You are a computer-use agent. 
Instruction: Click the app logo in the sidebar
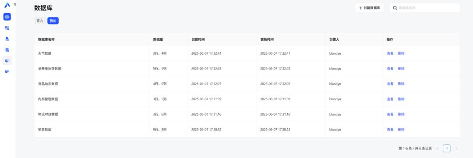[7, 5]
